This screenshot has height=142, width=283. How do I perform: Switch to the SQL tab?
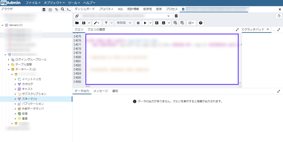click(120, 9)
